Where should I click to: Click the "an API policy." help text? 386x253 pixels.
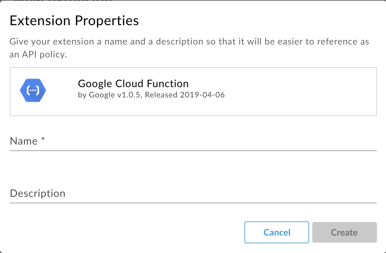click(38, 55)
